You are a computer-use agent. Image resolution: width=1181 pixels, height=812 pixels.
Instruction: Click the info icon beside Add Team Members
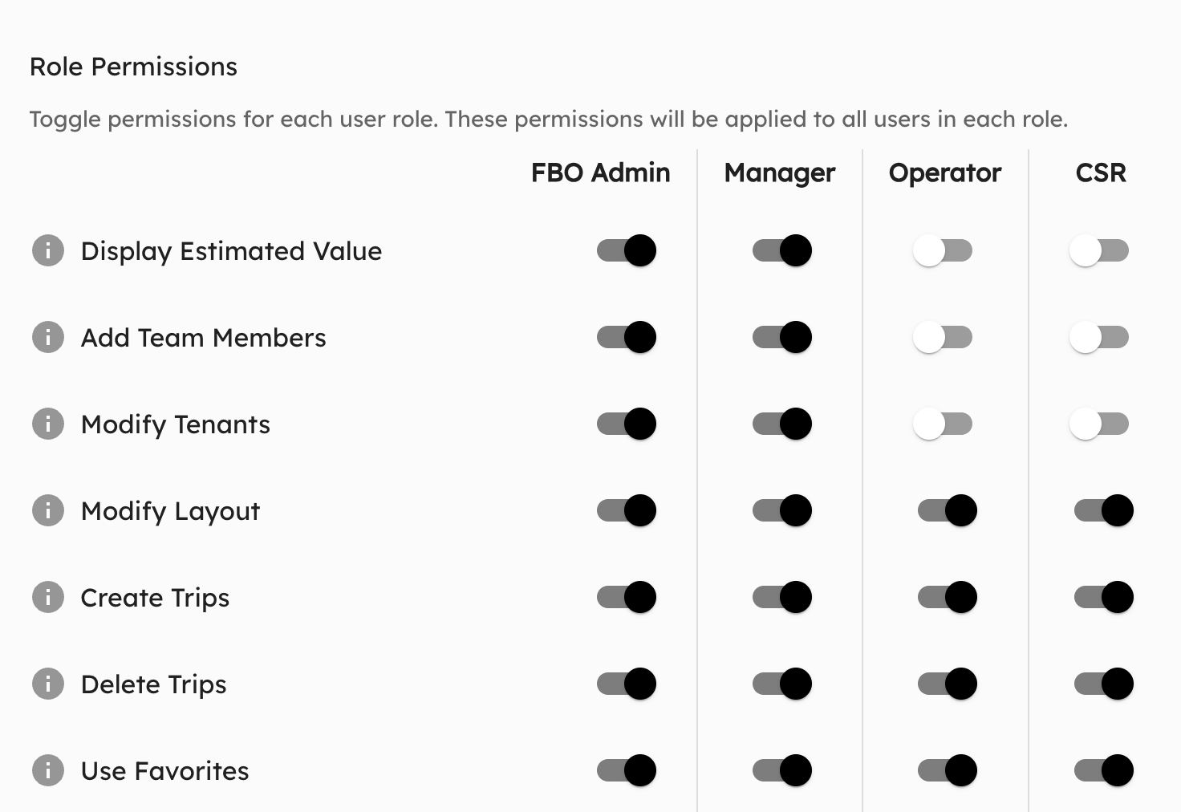coord(47,337)
